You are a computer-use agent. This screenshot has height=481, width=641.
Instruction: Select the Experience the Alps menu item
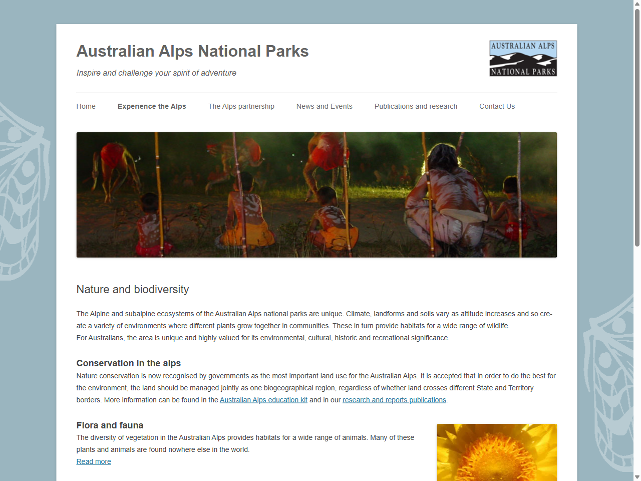click(x=152, y=106)
